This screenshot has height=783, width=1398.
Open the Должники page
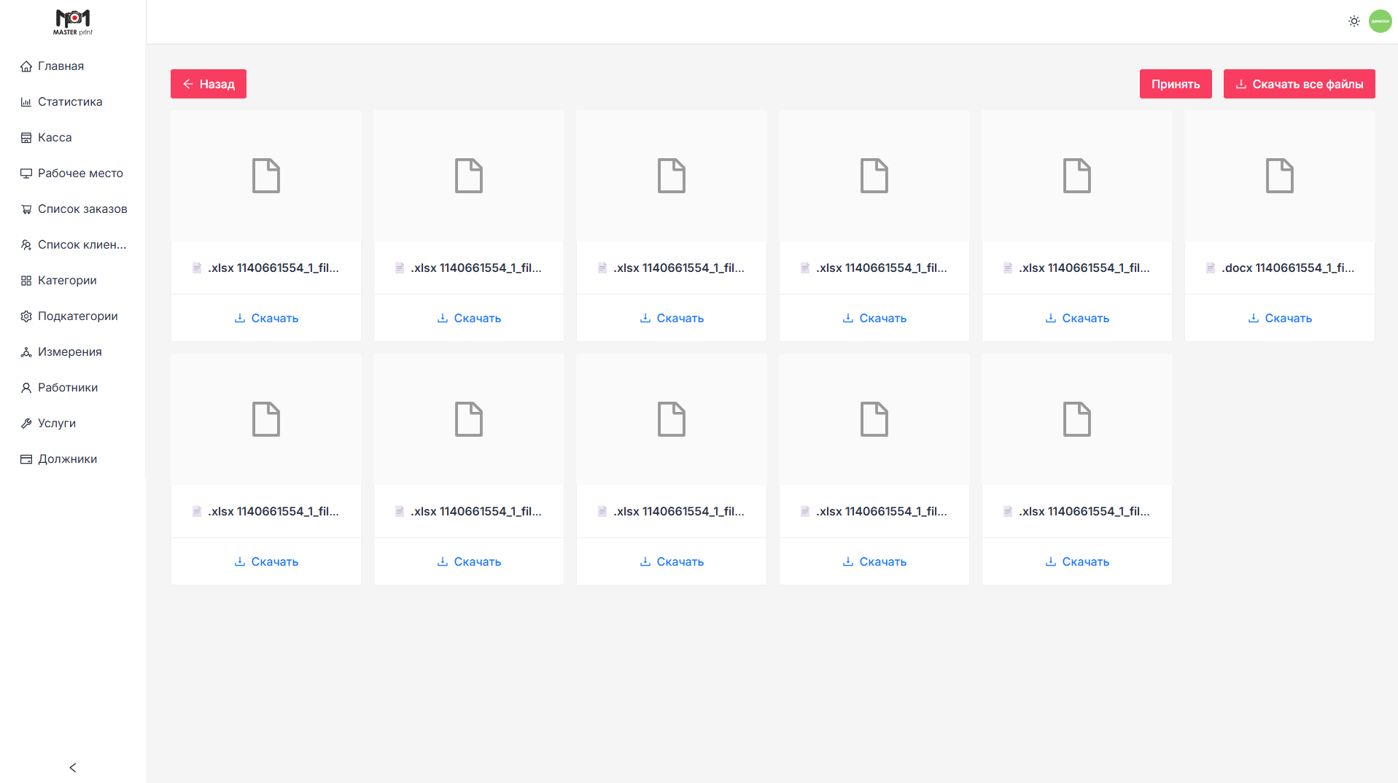click(x=67, y=459)
